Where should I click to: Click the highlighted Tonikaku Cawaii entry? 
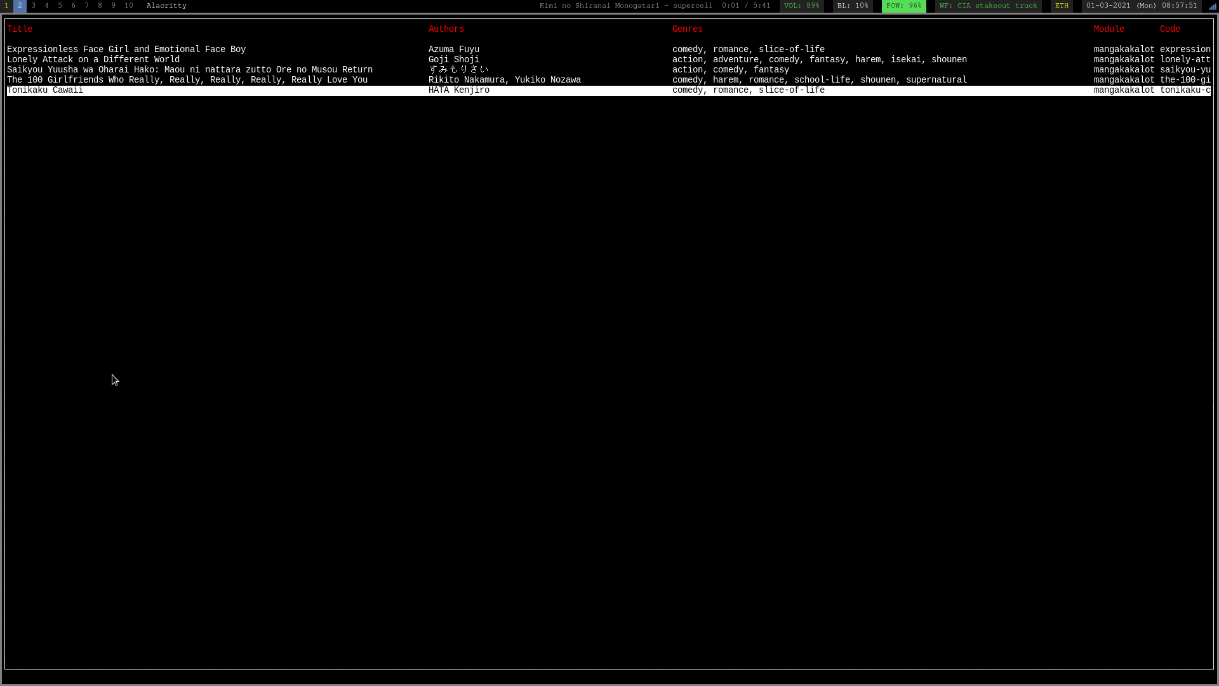click(45, 90)
